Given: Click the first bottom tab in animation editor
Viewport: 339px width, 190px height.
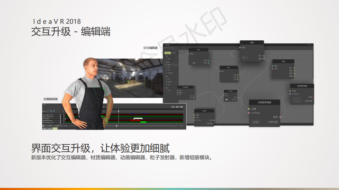Looking at the screenshot, I should tap(44, 129).
